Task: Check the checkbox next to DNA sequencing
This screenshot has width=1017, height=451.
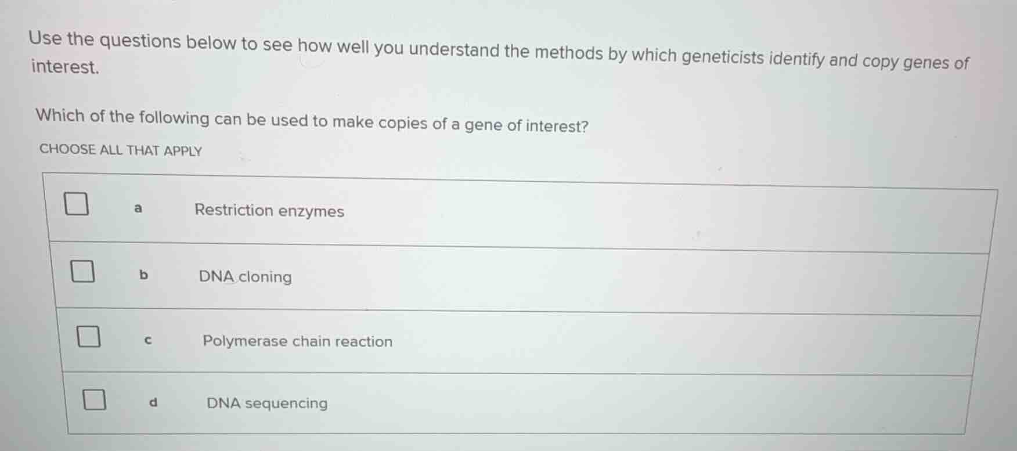Action: point(93,401)
